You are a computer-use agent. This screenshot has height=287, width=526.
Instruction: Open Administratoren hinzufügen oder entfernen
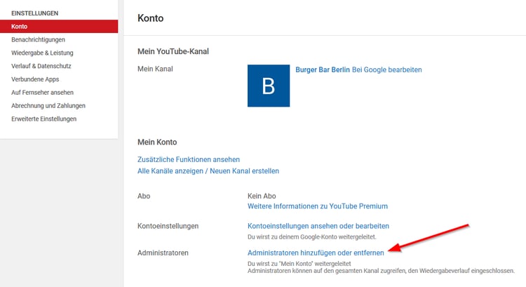point(316,253)
